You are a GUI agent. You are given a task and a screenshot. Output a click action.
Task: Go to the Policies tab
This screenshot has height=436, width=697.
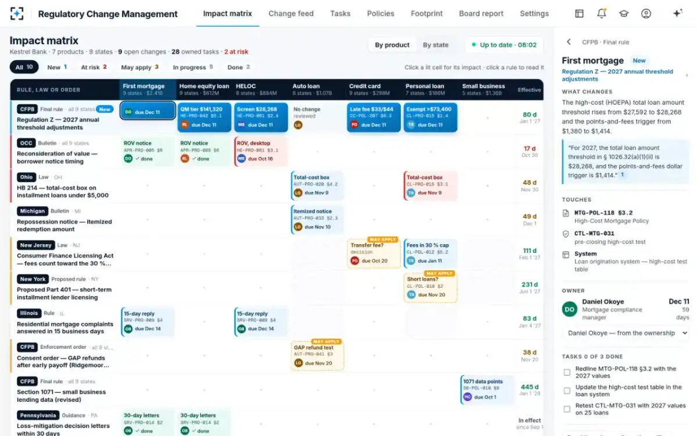380,13
